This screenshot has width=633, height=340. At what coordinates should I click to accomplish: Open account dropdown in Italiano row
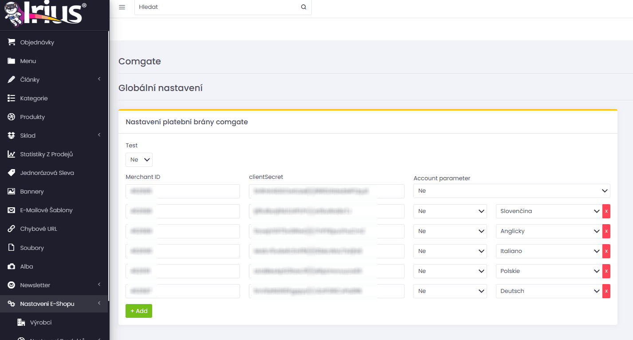(450, 251)
